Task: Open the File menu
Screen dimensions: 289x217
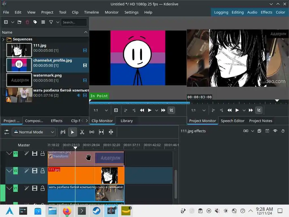Action: point(6,12)
